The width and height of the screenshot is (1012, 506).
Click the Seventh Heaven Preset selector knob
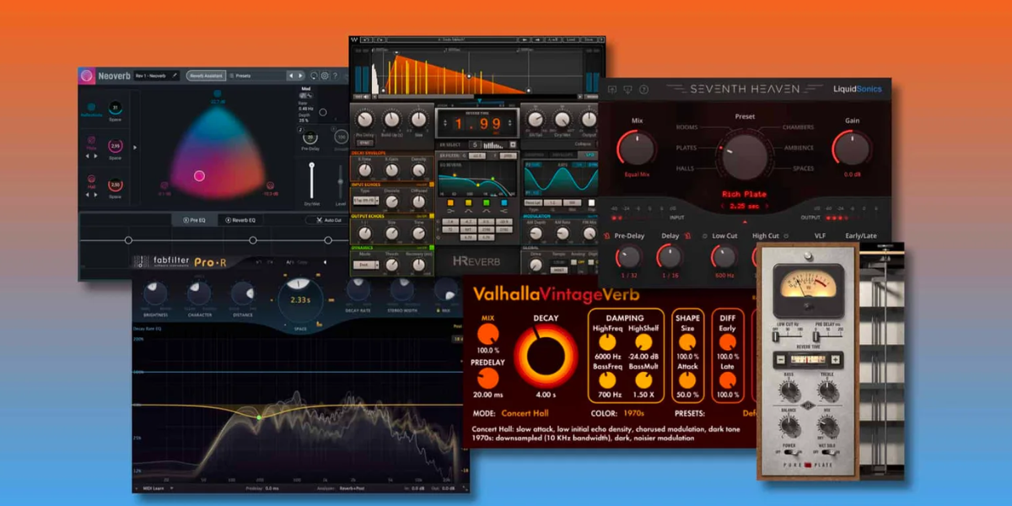pyautogui.click(x=745, y=156)
